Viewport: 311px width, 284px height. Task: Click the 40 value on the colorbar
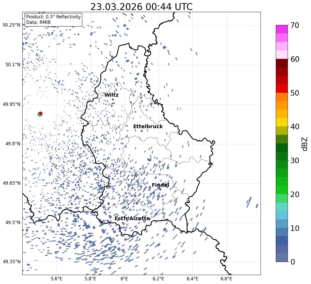point(295,127)
